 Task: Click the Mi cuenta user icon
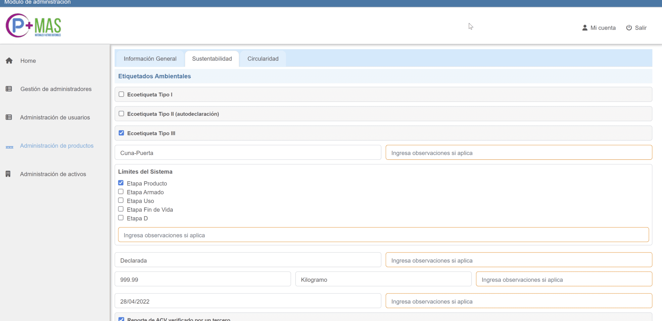click(585, 28)
